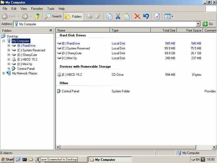Viewport: 217px width, 163px height.
Task: Expand (D:) SherryCute in the tree
Action: point(9,55)
